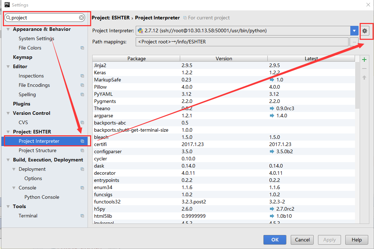This screenshot has height=249, width=374.
Task: Collapse the Console subtree
Action: point(14,188)
